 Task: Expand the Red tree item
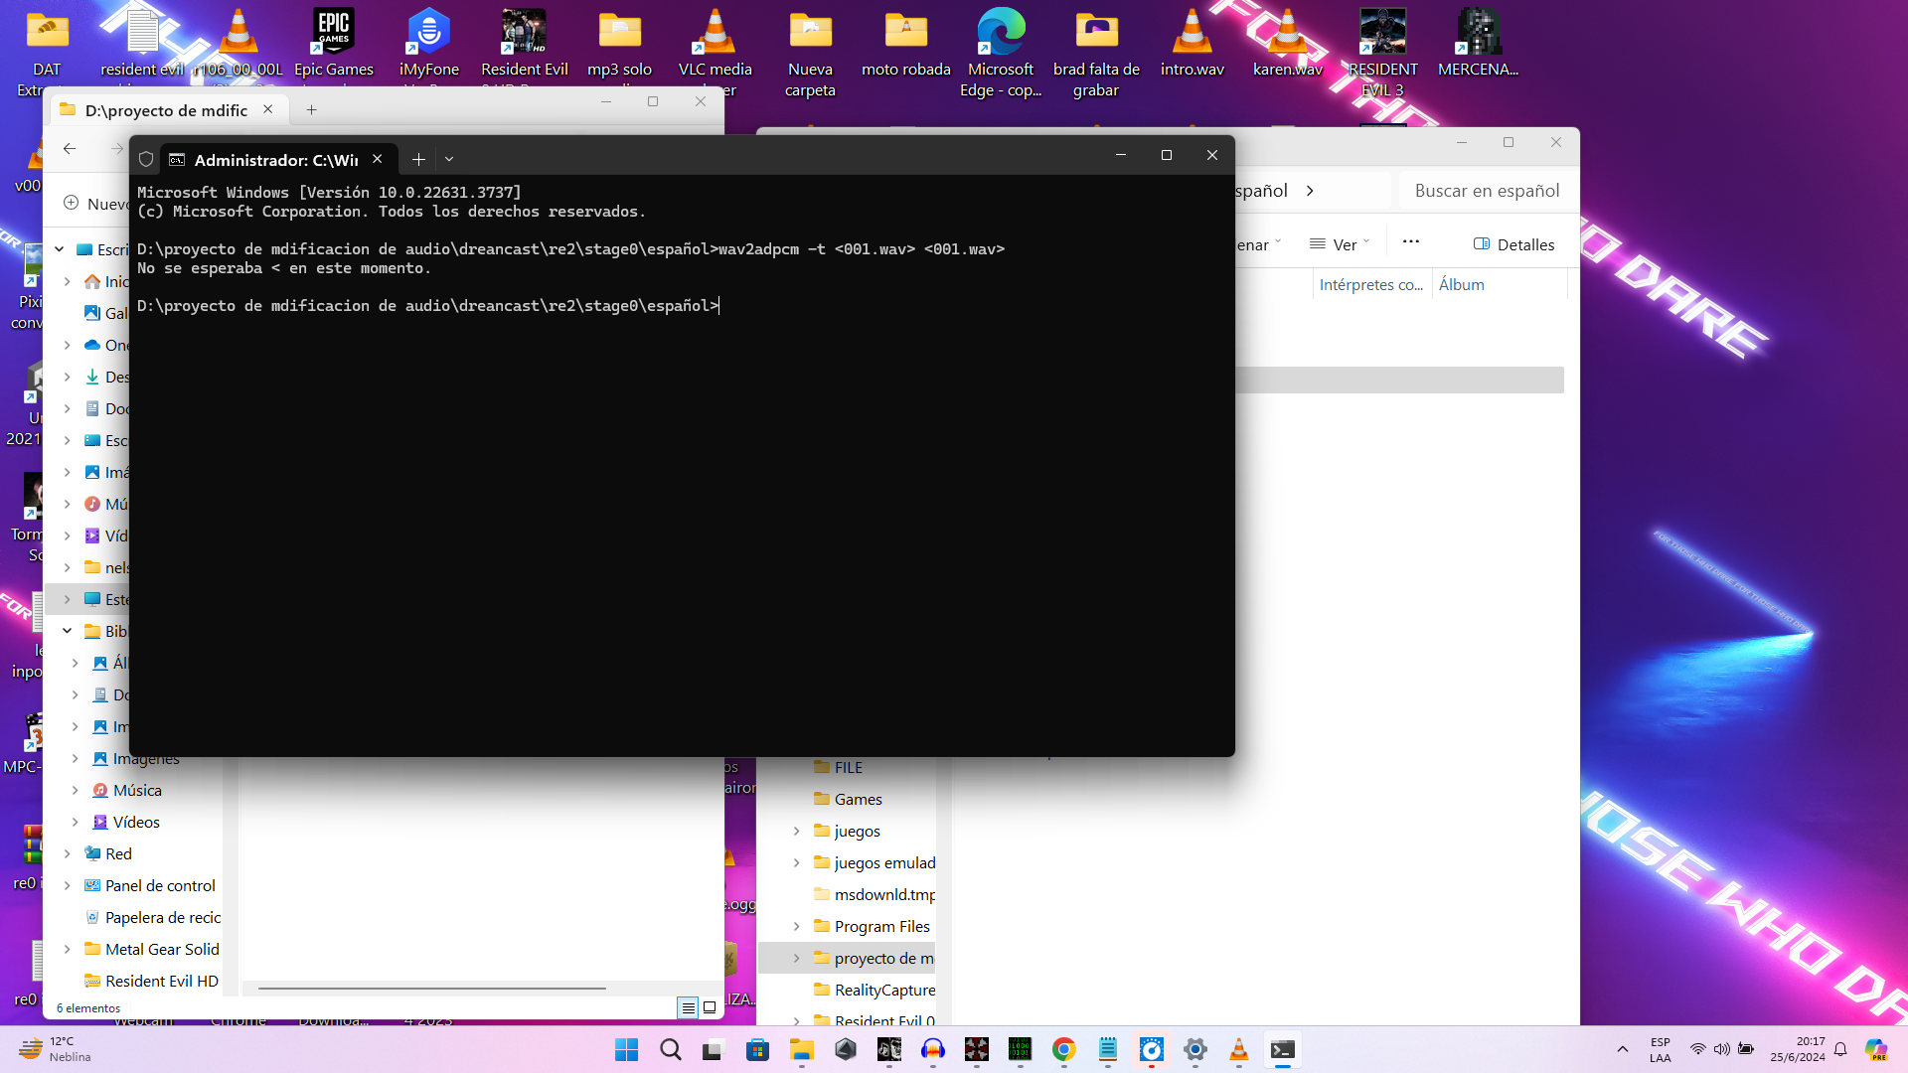coord(68,854)
